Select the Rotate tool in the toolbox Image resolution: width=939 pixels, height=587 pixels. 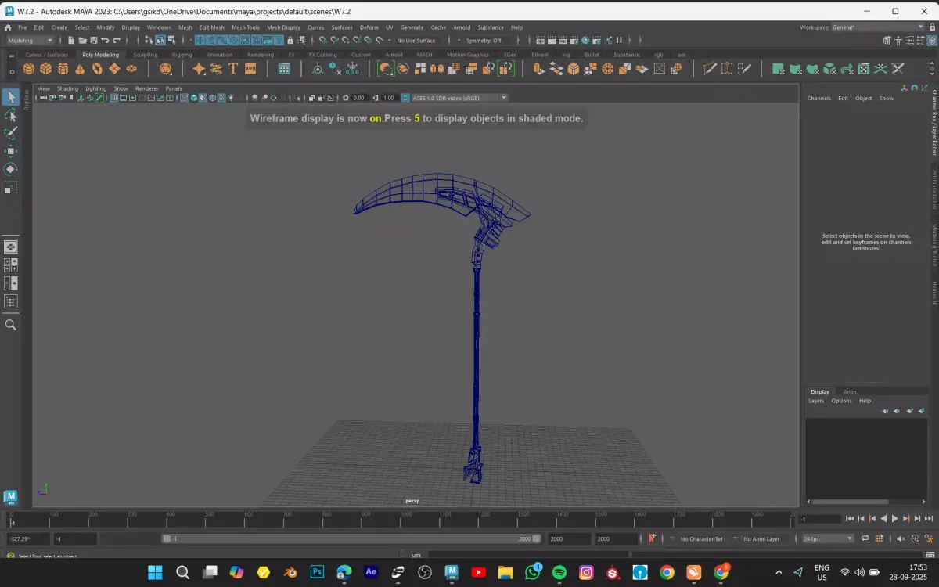11,169
